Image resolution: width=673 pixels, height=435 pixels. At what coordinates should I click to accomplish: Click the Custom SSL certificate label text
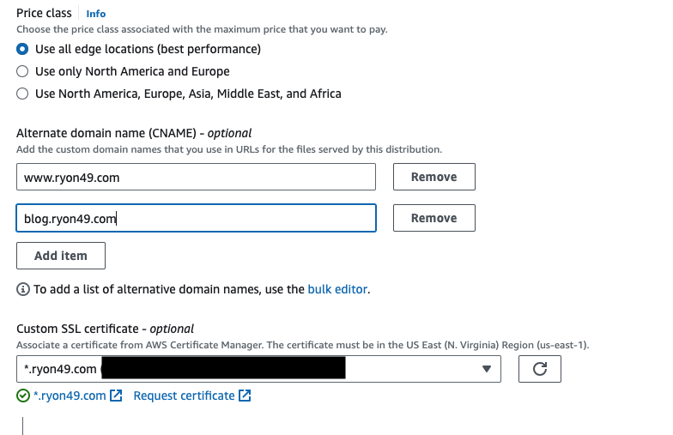105,329
